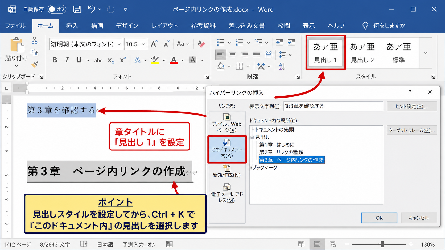
Task: Click the Multilevel list icon
Action: tap(258, 42)
